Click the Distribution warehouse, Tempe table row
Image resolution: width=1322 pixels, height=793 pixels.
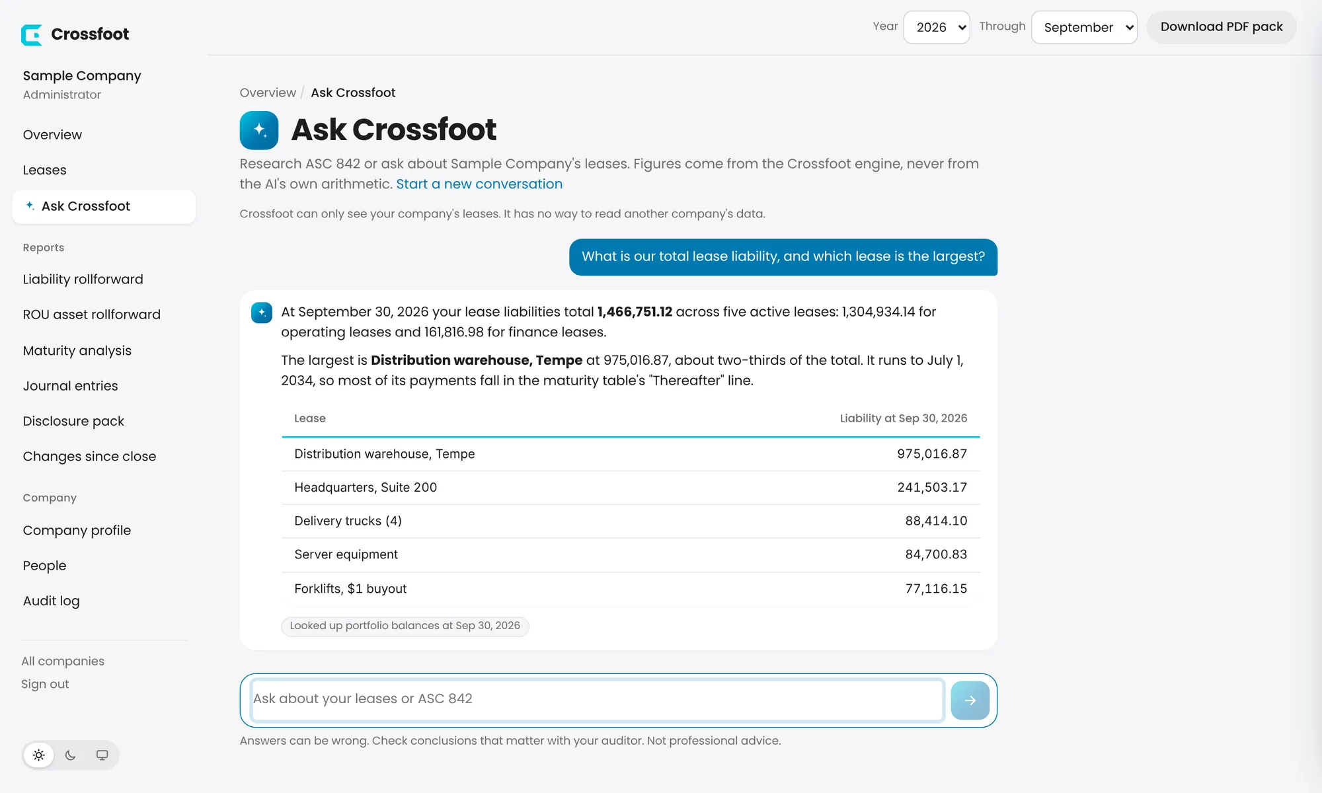click(631, 454)
